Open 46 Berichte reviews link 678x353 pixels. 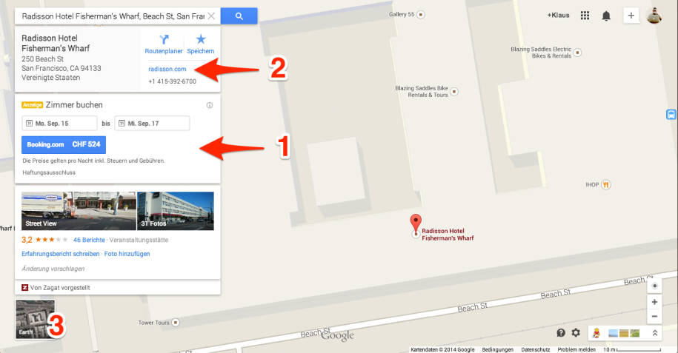89,240
